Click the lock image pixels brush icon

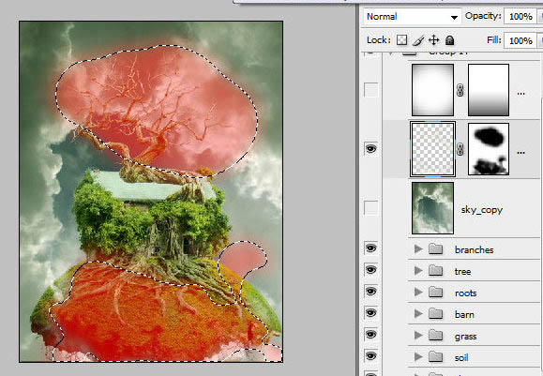click(x=418, y=40)
